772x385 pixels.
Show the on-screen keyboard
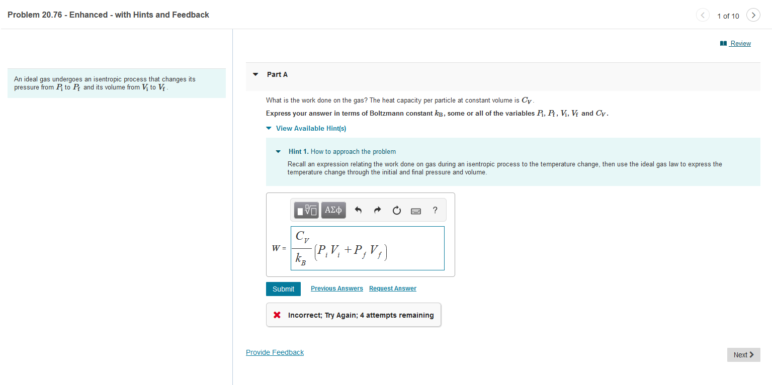click(x=415, y=211)
